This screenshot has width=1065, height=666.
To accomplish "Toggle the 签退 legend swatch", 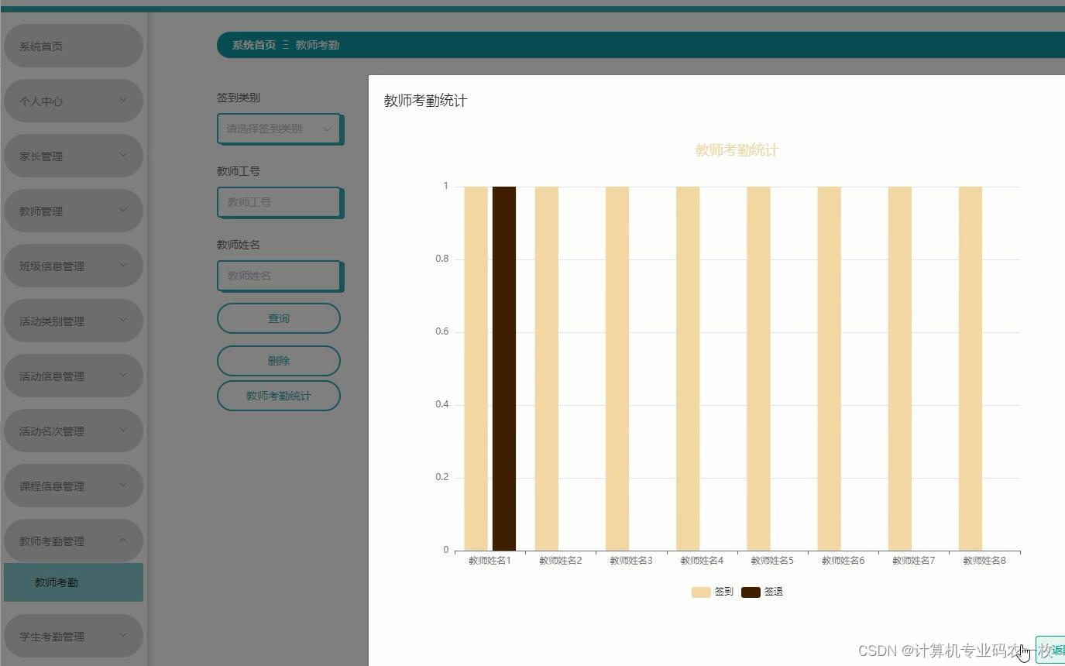I will (751, 592).
